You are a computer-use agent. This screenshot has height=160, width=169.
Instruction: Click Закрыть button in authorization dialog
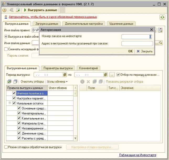(145, 51)
